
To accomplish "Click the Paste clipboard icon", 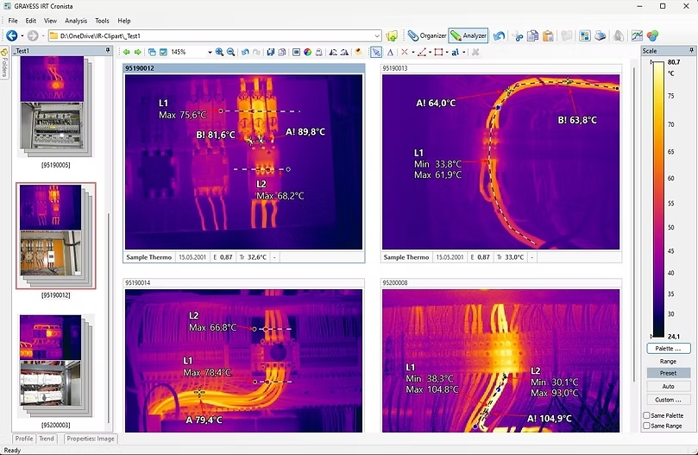I will [548, 35].
